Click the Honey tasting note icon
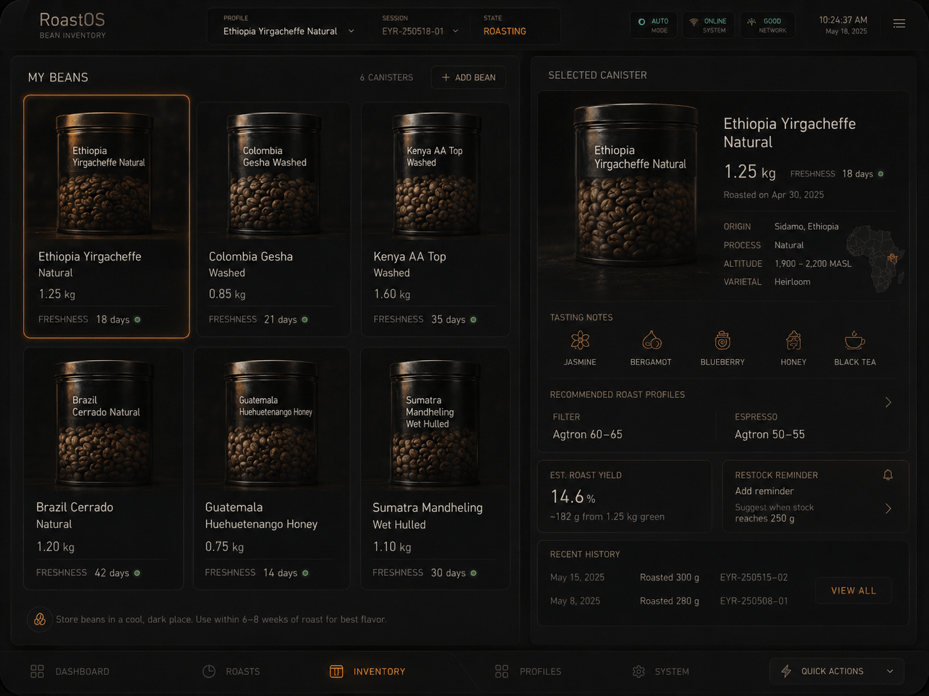 click(794, 340)
